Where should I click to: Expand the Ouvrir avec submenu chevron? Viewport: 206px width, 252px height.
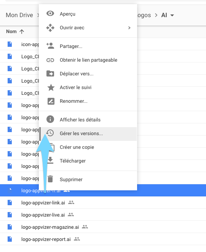tap(129, 28)
